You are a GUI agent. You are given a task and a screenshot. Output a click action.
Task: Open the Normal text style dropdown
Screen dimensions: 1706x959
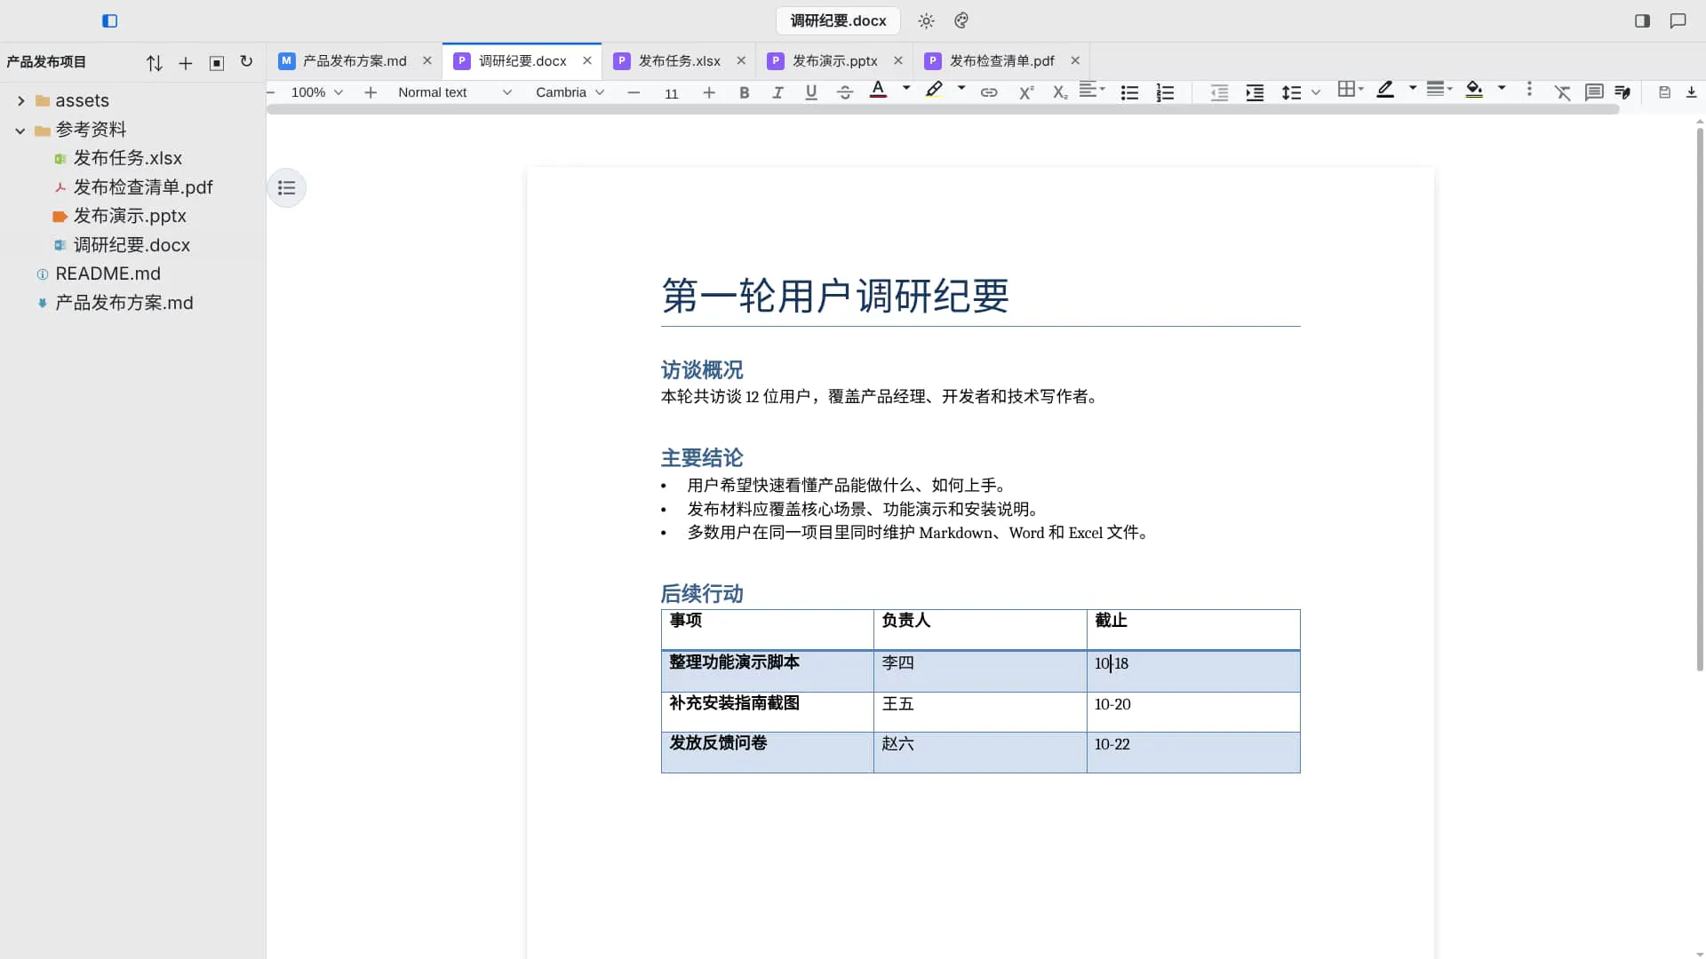point(454,92)
